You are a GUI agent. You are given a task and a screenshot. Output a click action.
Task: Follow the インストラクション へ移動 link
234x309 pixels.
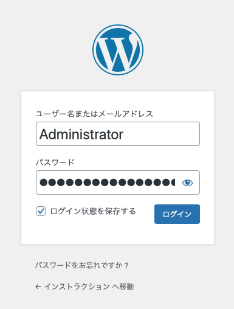[84, 286]
